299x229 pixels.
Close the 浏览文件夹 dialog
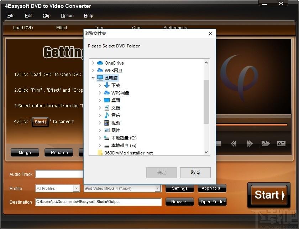coord(210,34)
